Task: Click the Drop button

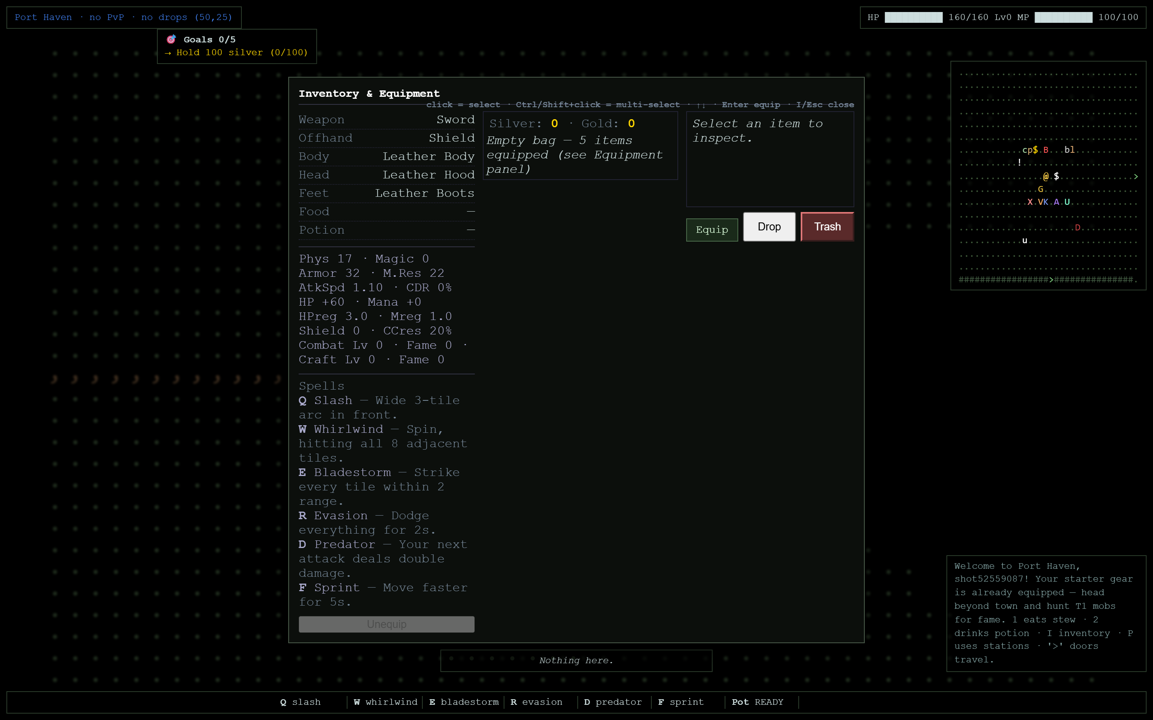Action: (769, 227)
